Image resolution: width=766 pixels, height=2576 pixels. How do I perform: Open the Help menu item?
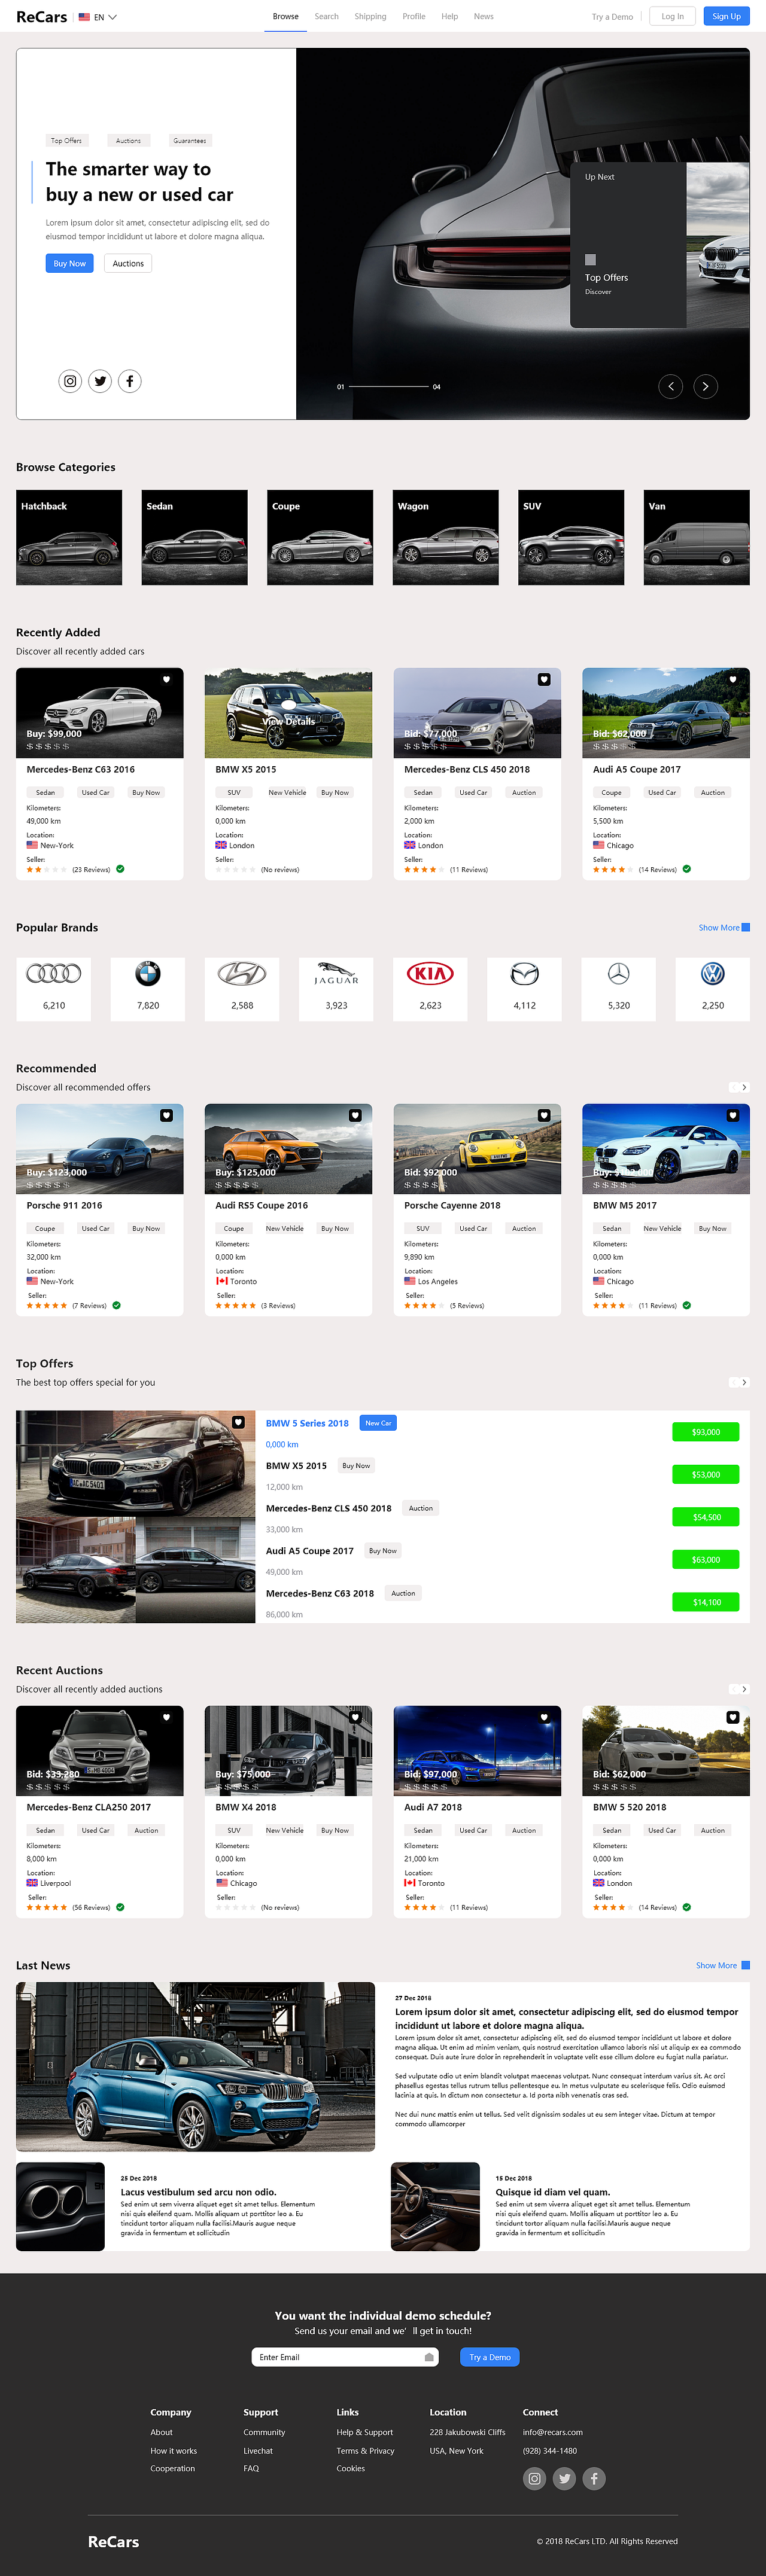click(x=450, y=16)
